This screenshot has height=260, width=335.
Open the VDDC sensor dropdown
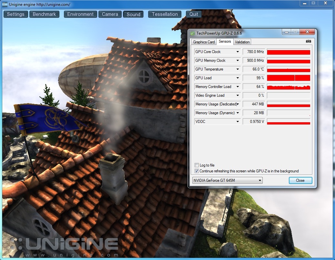pos(238,122)
